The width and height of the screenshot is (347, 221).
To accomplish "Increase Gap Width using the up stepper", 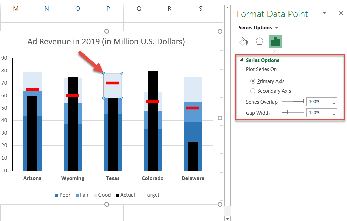I will (x=334, y=111).
